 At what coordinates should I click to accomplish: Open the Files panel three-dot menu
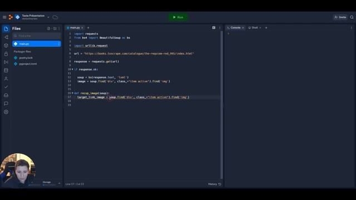click(x=60, y=28)
